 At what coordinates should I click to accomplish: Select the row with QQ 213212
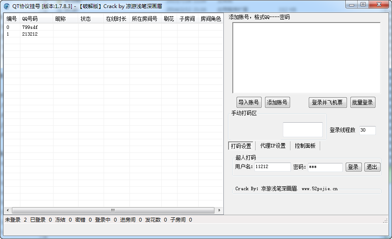113,34
